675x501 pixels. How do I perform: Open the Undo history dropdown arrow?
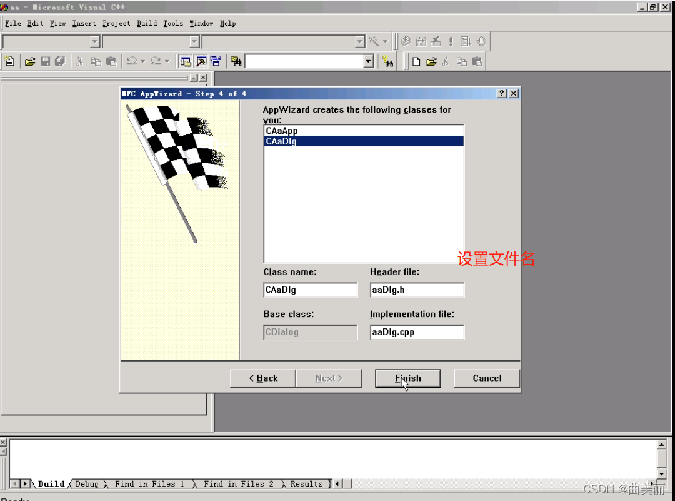(x=143, y=61)
